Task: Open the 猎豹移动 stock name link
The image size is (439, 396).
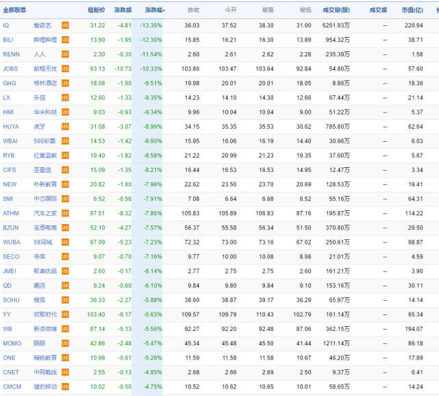Action: (x=45, y=387)
